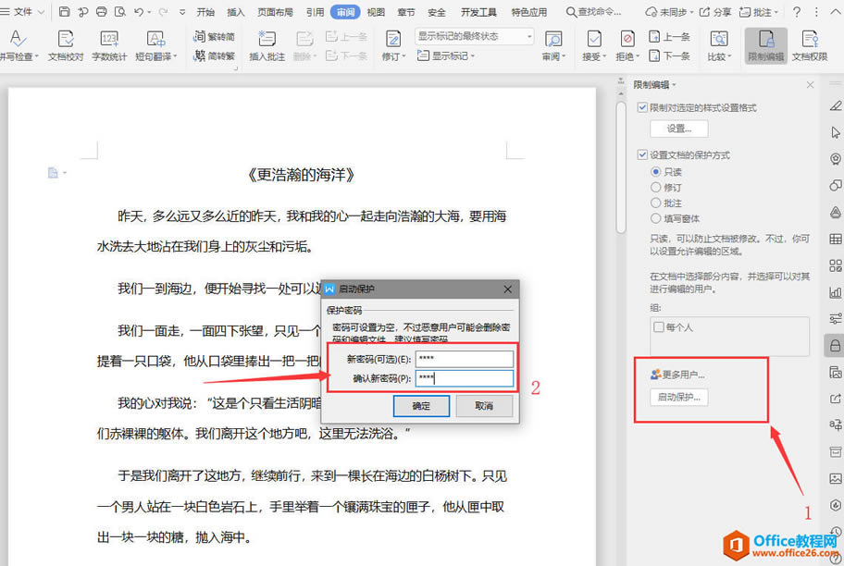Select the 修订 radio option in panel
The width and height of the screenshot is (844, 566).
coord(655,187)
